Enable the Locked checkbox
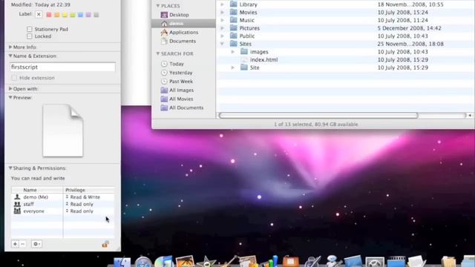The width and height of the screenshot is (475, 267). [30, 36]
